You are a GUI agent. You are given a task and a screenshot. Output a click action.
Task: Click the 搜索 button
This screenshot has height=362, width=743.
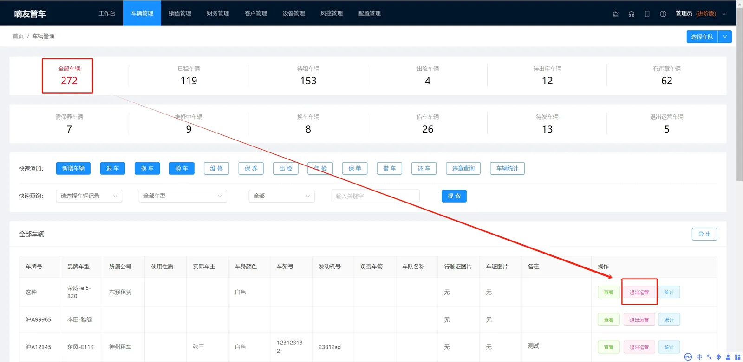click(454, 196)
